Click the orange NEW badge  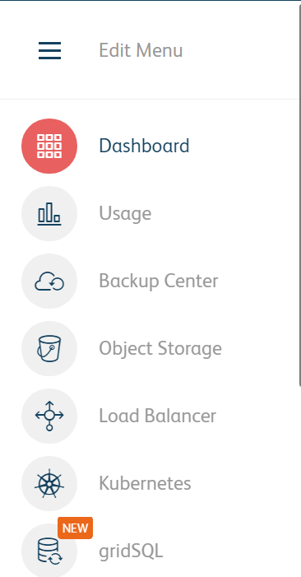75,528
